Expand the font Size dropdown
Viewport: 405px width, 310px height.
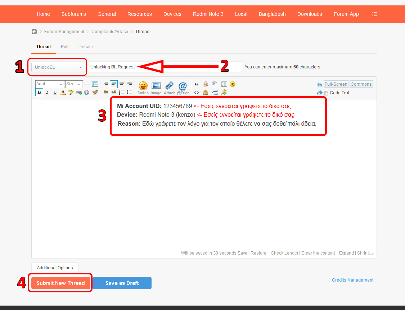tap(74, 84)
